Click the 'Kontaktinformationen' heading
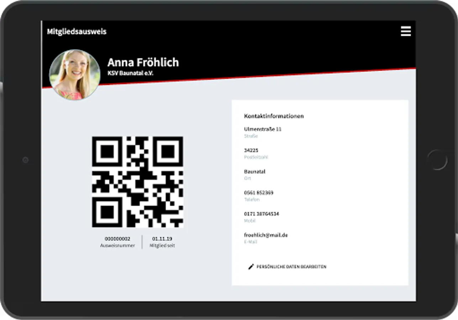This screenshot has width=458, height=320. point(274,116)
